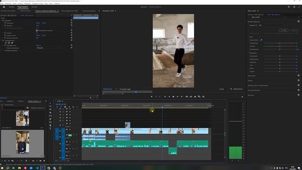Select the Razor tool
This screenshot has width=302, height=170.
tap(50, 112)
